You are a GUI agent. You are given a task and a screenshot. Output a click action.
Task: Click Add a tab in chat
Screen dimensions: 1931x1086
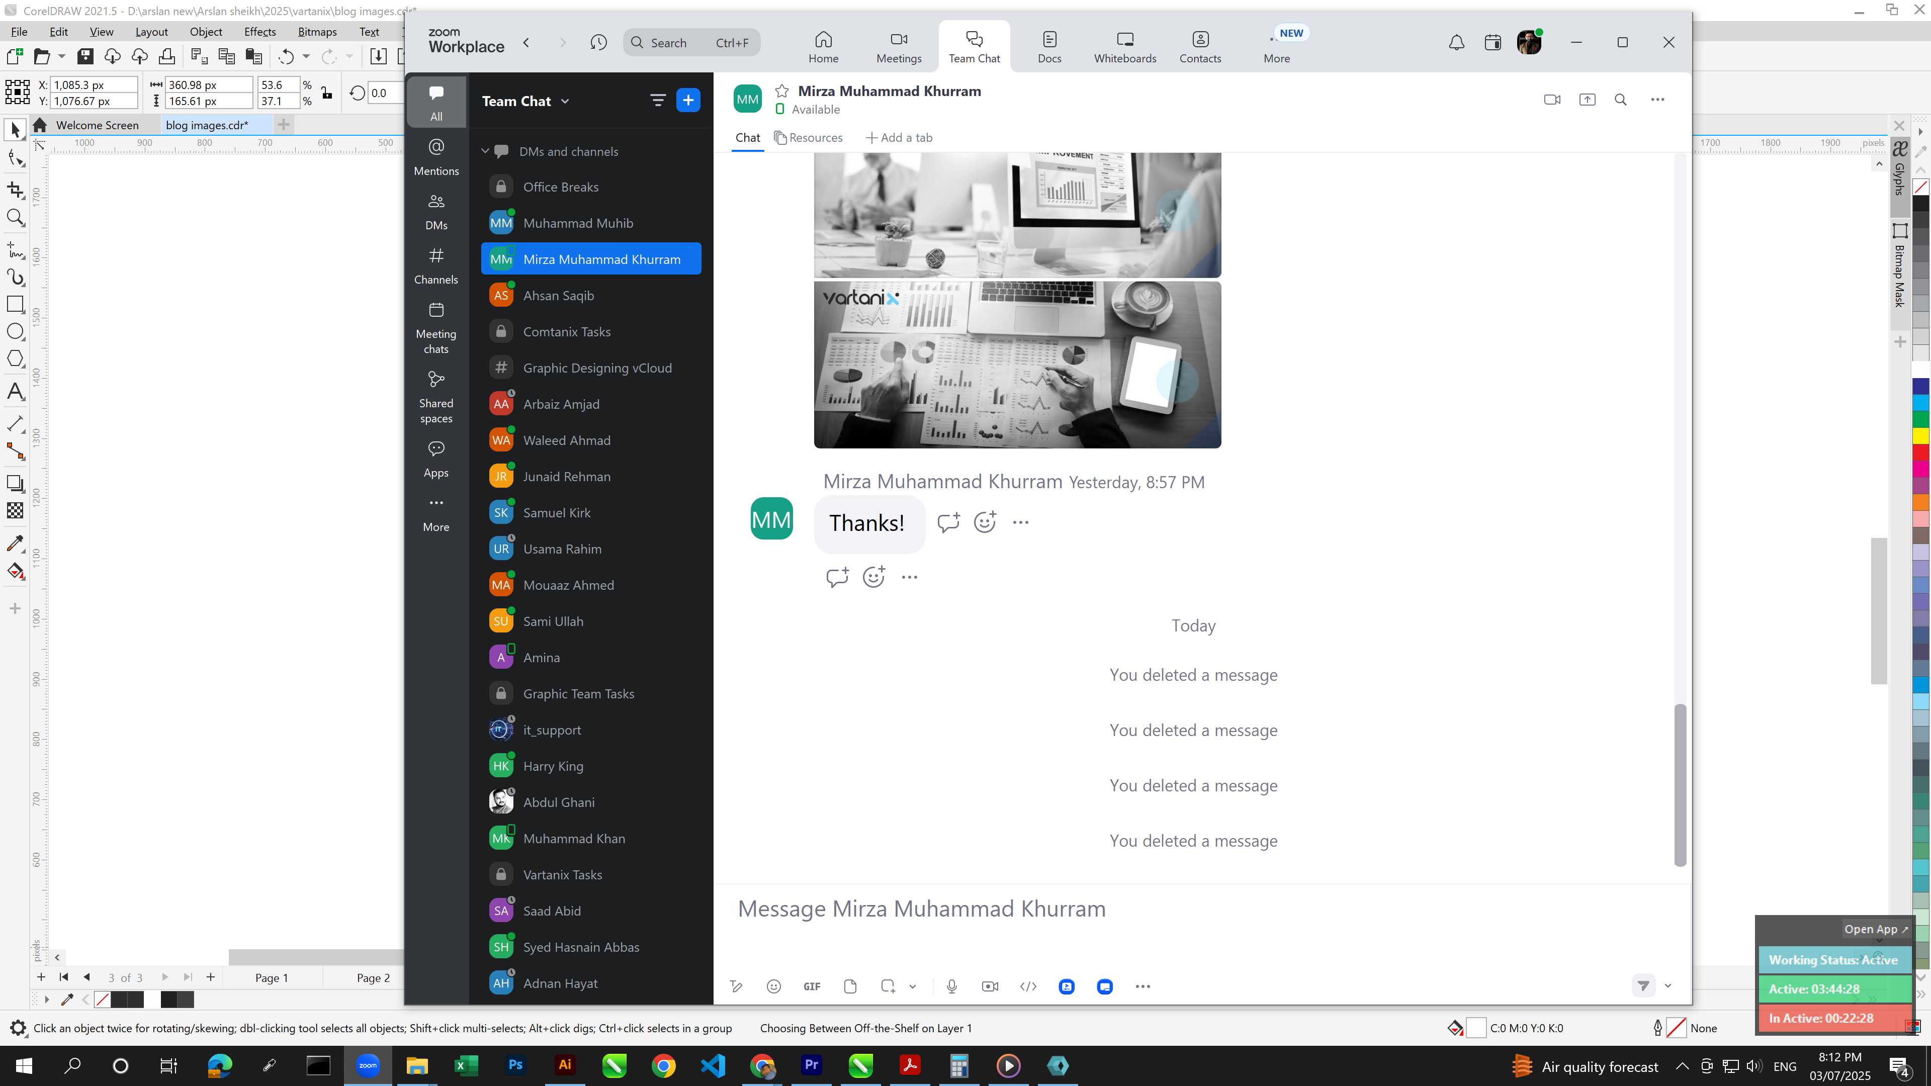click(x=899, y=138)
